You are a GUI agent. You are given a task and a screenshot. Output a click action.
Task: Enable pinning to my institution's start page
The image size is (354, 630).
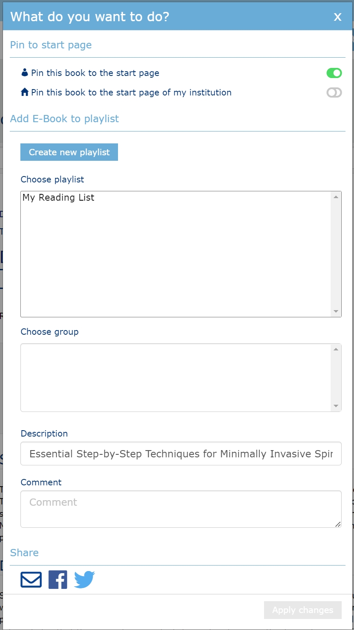tap(334, 92)
